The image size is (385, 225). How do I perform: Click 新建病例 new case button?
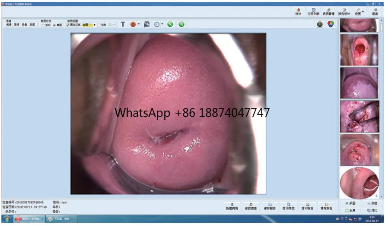pos(232,206)
